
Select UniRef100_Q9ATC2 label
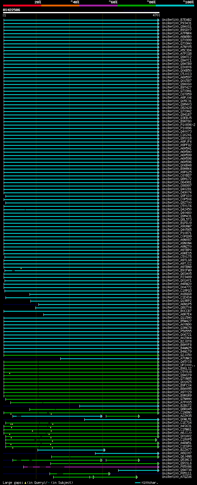pyautogui.click(x=177, y=57)
